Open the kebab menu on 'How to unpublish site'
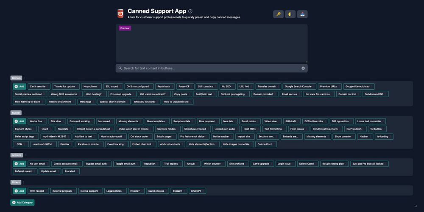Image resolution: width=424 pixels, height=212 pixels. tap(191, 102)
